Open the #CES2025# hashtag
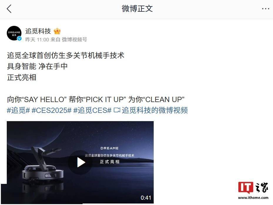The image size is (273, 205). click(x=51, y=110)
